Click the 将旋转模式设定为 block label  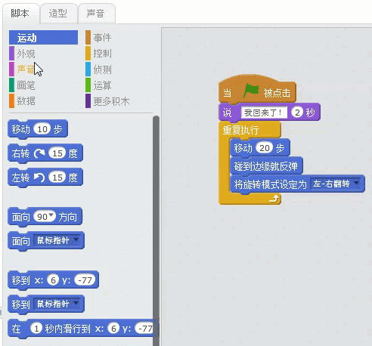pyautogui.click(x=270, y=184)
